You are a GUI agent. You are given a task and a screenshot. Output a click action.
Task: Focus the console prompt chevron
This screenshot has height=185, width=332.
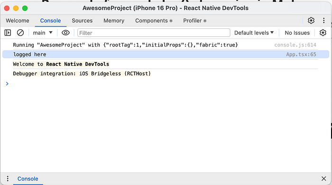click(x=7, y=84)
